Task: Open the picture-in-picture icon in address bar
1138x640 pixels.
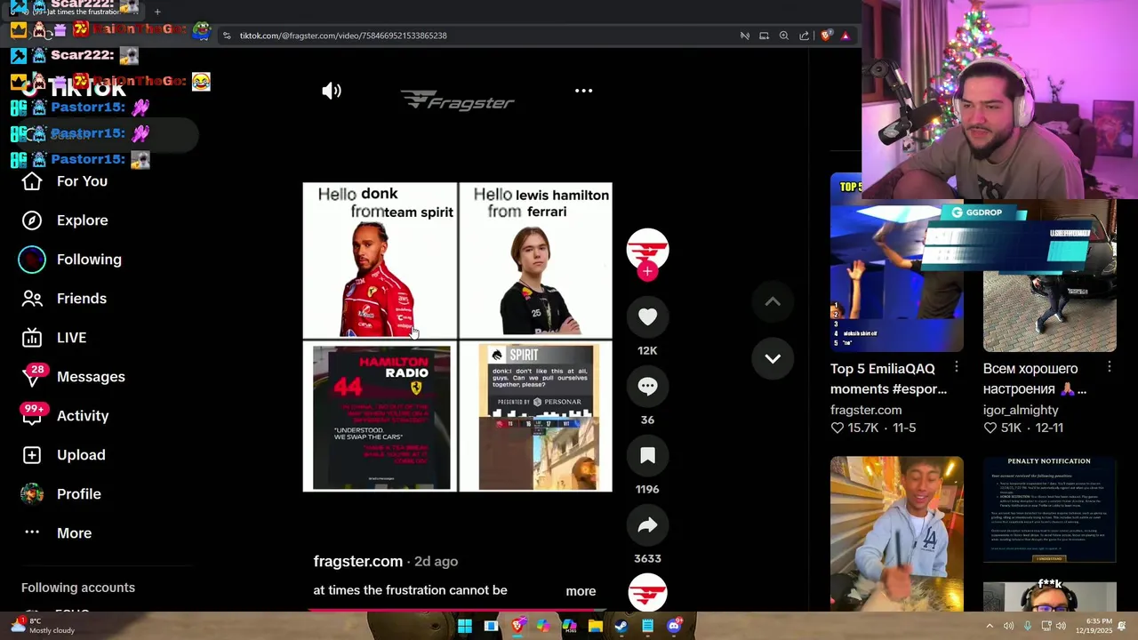Action: 764,36
